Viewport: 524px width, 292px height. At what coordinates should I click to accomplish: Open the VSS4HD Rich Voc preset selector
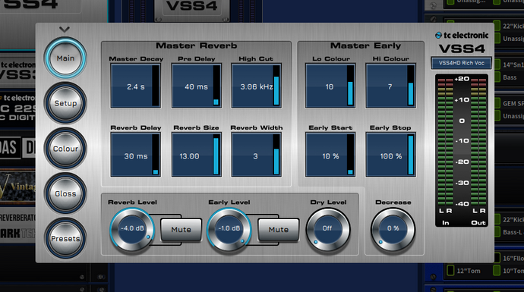coord(461,63)
